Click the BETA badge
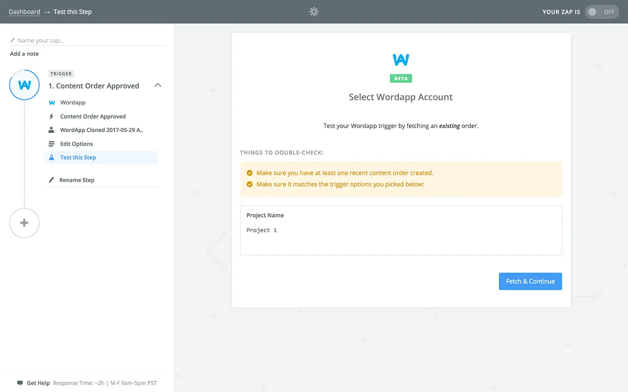The image size is (628, 392). coord(401,78)
